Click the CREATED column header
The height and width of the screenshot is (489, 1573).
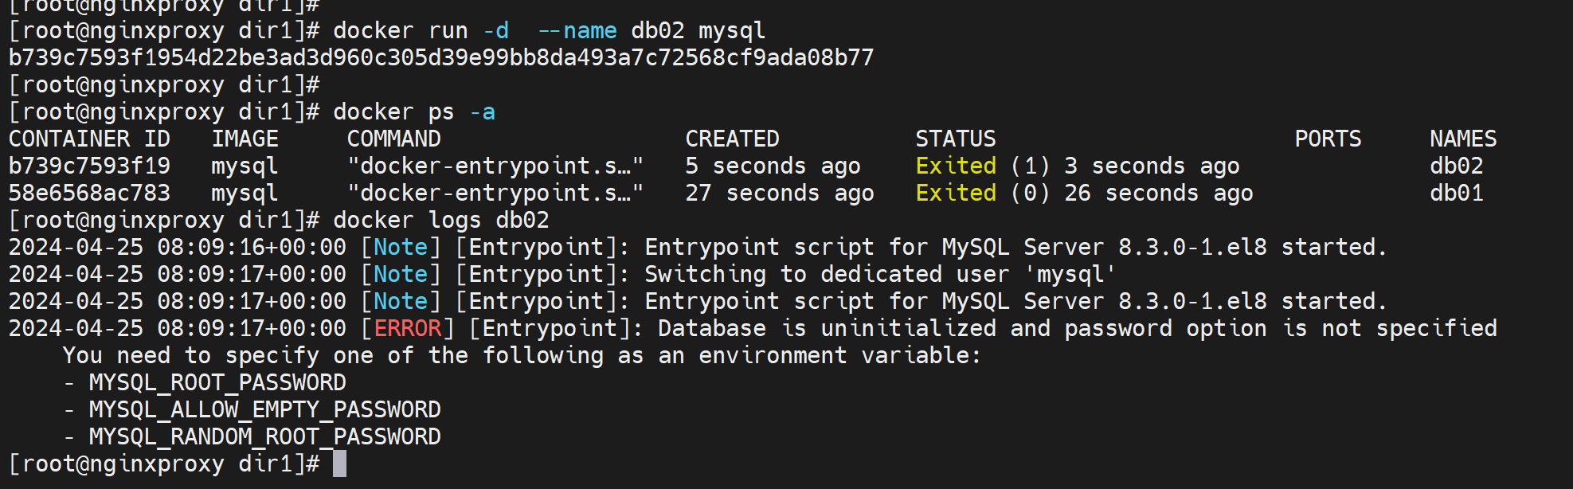click(732, 139)
